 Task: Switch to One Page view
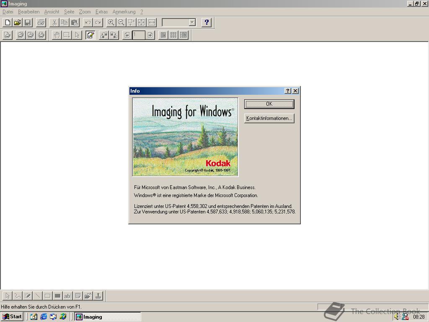[x=163, y=35]
